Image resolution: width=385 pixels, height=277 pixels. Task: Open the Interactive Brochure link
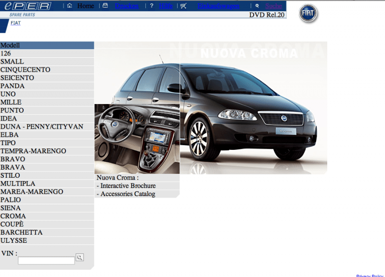[128, 185]
